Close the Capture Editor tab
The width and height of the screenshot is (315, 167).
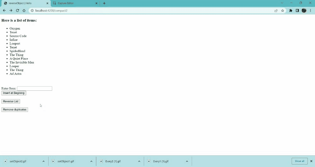click(x=96, y=3)
